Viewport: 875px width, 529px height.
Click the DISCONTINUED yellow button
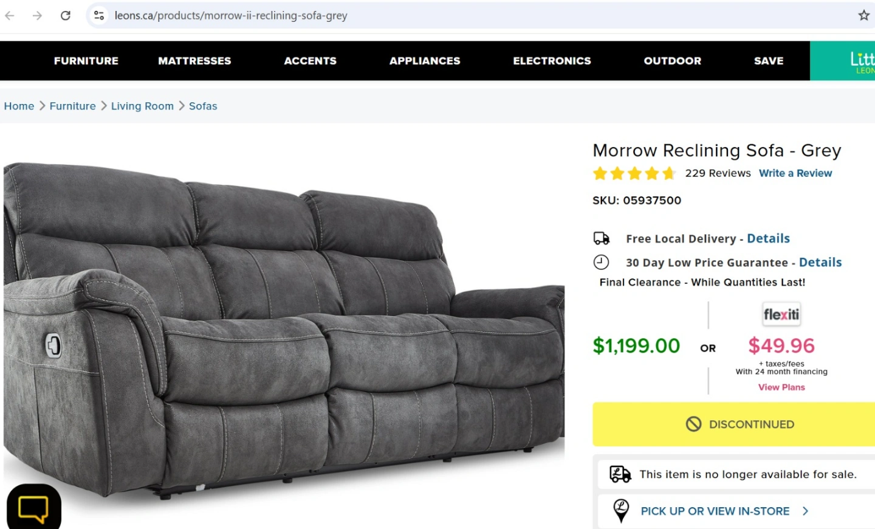734,424
